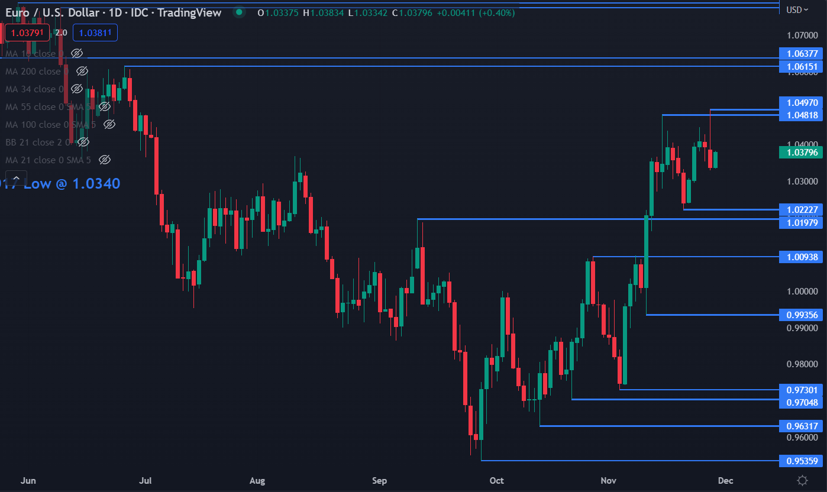Select the MA 21 close 0 SMA 5 legend label
Image resolution: width=827 pixels, height=492 pixels.
click(48, 160)
